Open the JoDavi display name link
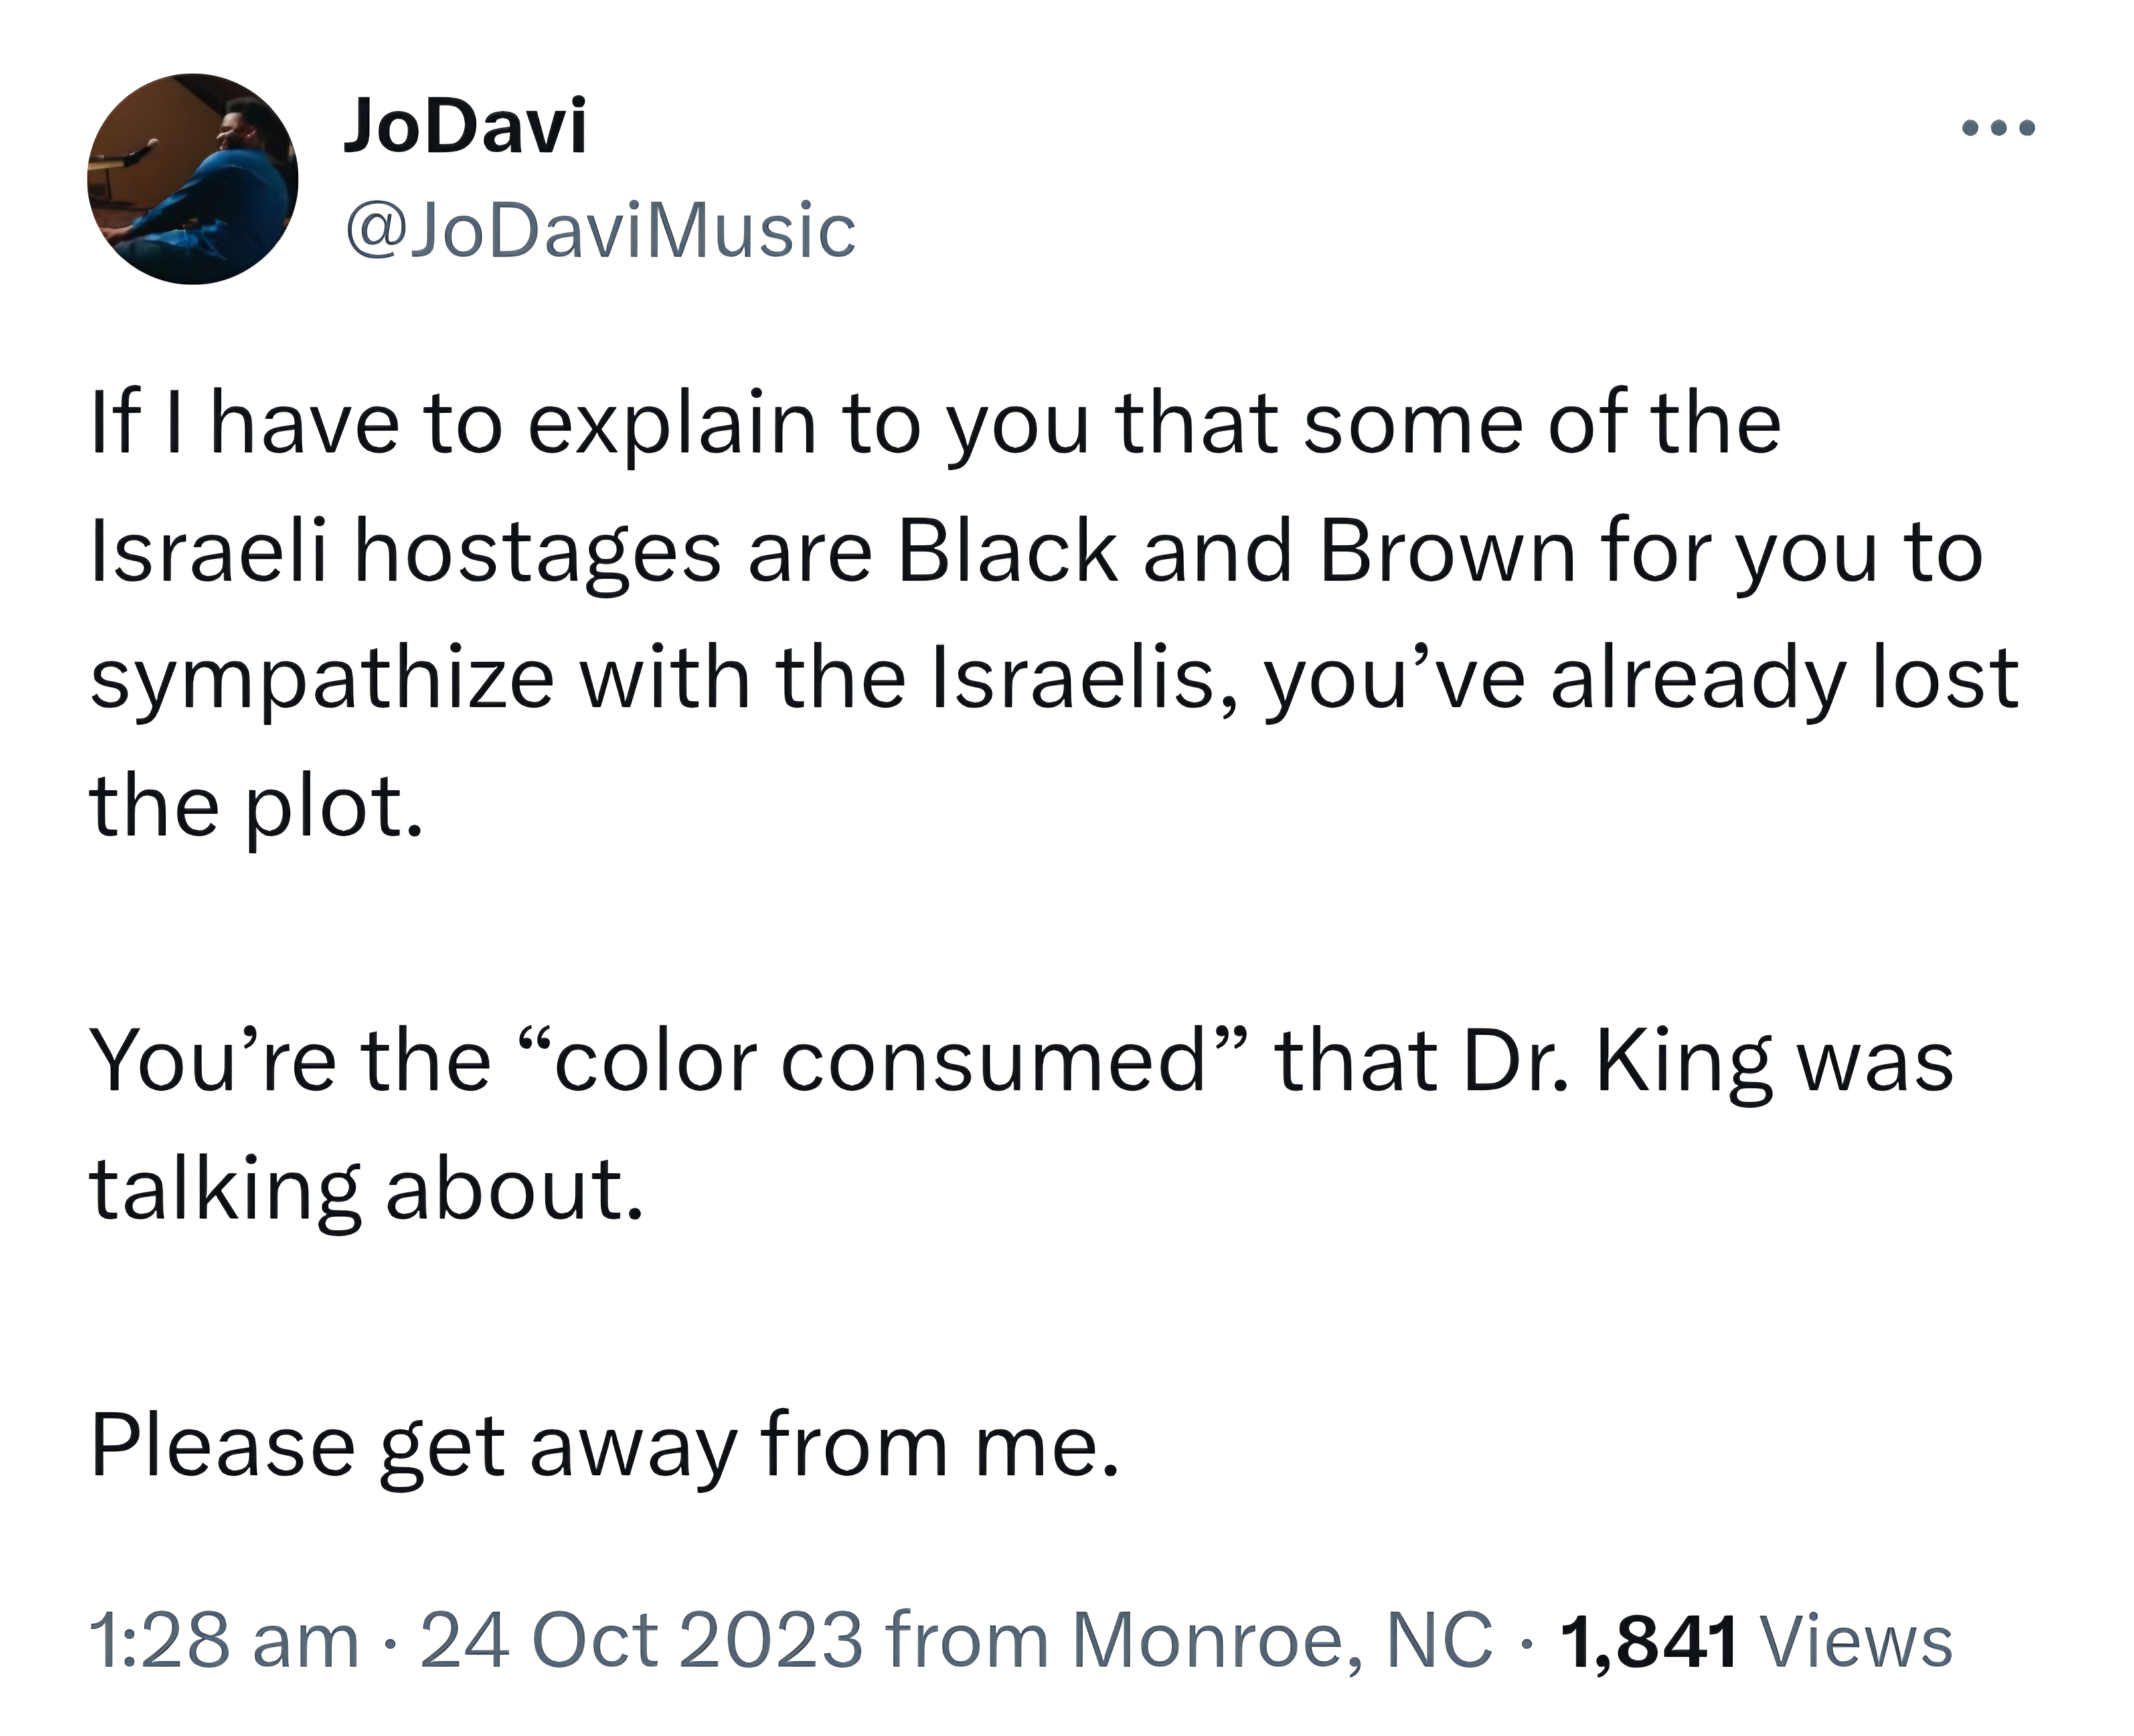This screenshot has height=1736, width=2134. pos(464,127)
